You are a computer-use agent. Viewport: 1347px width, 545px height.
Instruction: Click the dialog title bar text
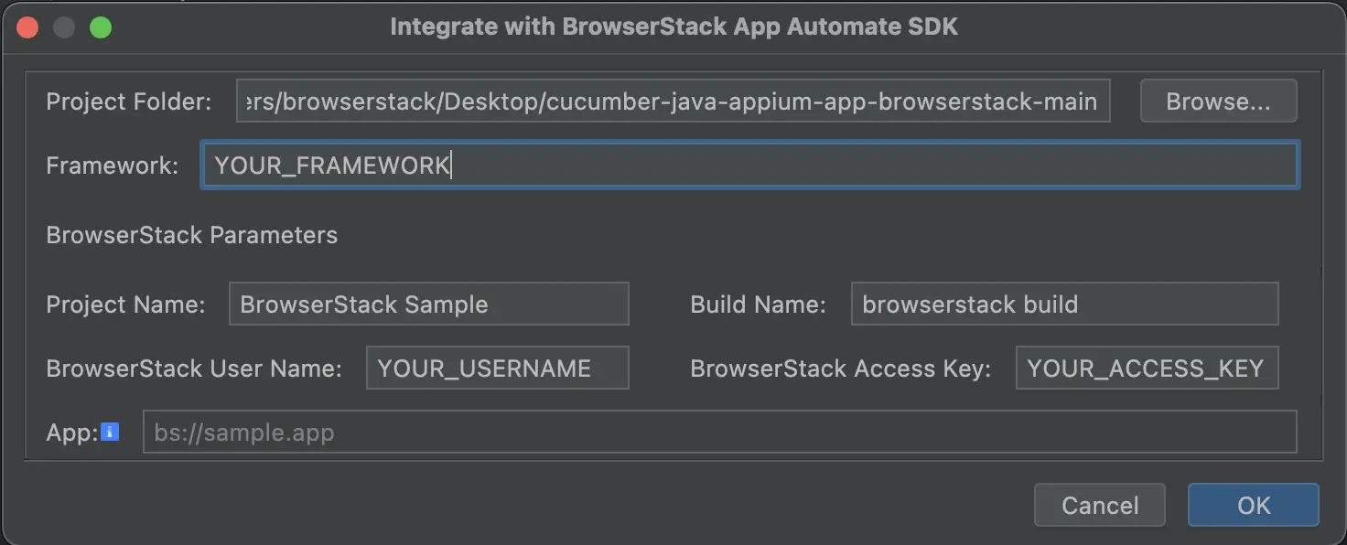click(673, 27)
